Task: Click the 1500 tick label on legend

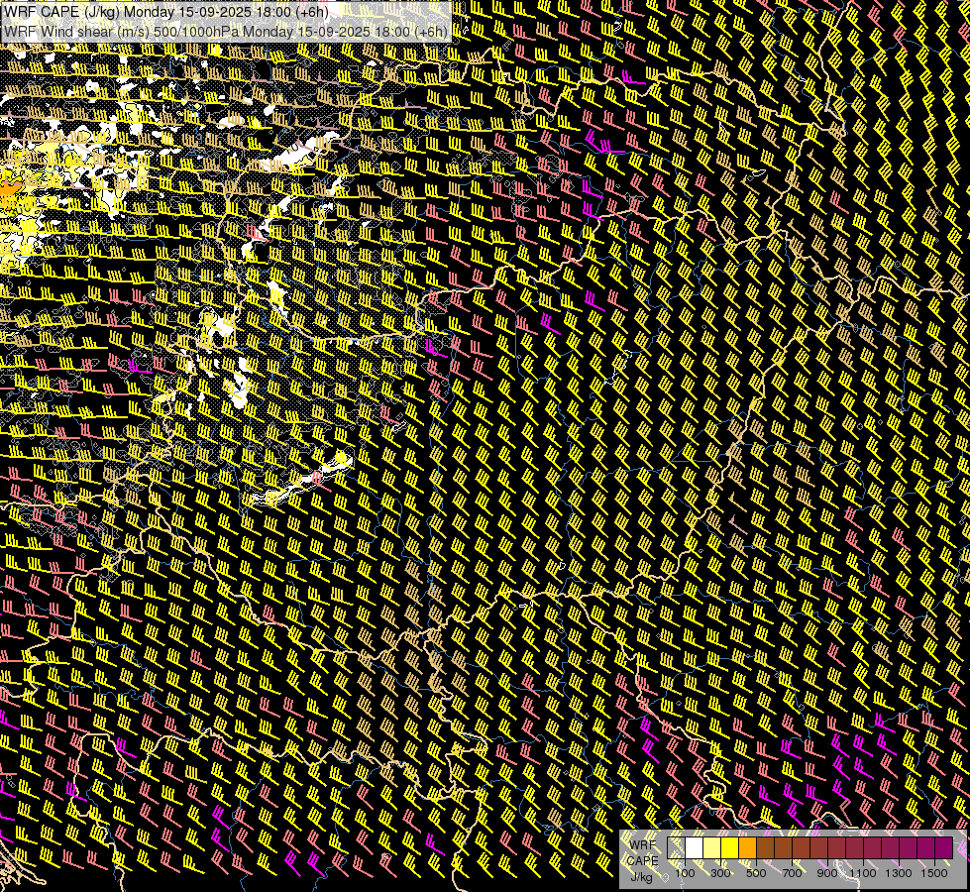Action: coord(934,873)
